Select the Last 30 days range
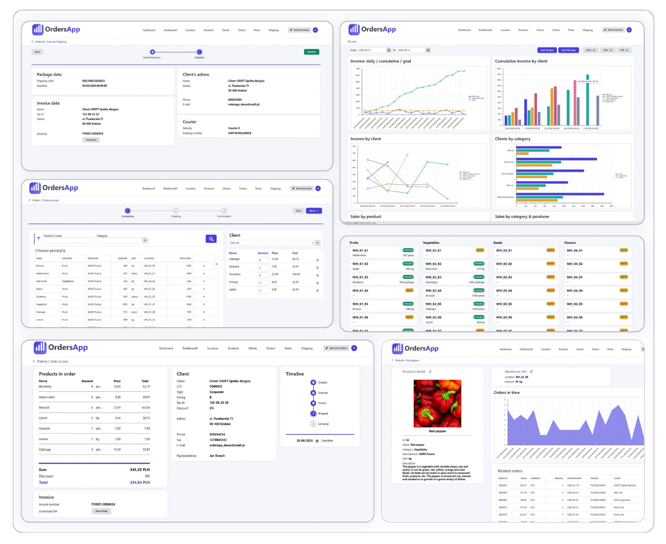The width and height of the screenshot is (666, 544). click(x=547, y=50)
